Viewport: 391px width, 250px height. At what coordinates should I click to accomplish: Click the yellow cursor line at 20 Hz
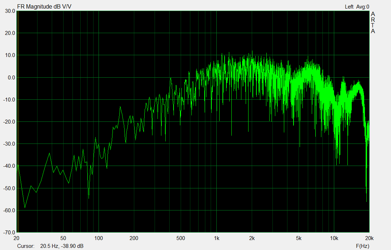pos(18,121)
